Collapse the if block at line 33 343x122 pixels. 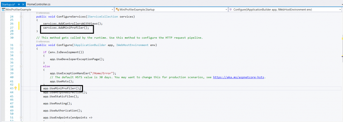[x=21, y=52]
